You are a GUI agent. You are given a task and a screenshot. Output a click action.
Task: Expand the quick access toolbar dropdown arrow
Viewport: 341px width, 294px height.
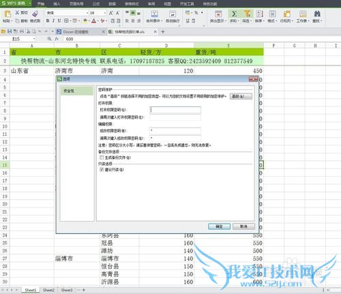coord(53,31)
